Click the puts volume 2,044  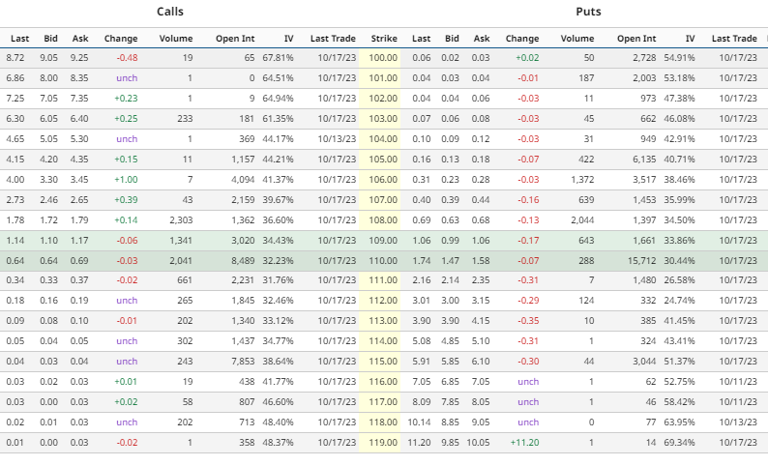[582, 220]
